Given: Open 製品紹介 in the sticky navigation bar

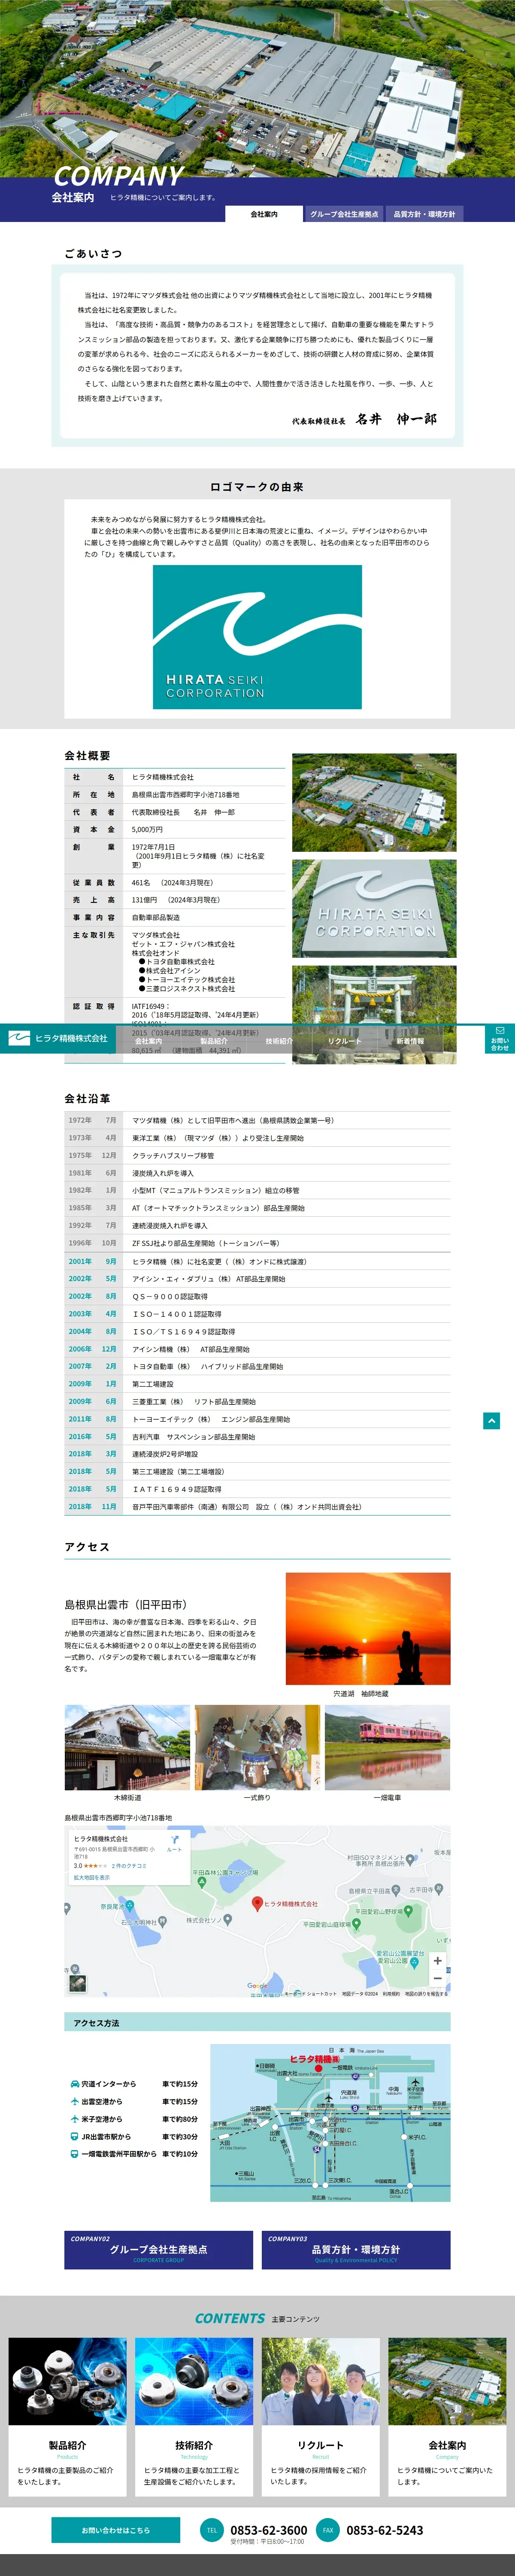Looking at the screenshot, I should tap(214, 1041).
